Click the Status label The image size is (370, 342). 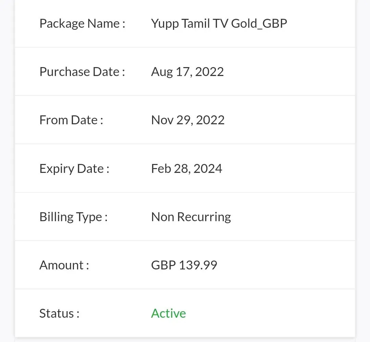[x=59, y=314]
